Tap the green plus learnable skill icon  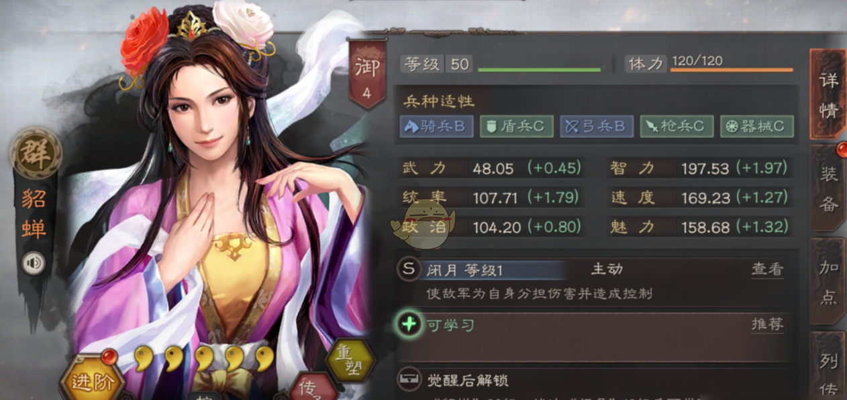point(409,325)
